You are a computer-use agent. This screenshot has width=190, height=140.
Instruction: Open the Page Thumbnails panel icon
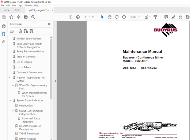4,26
